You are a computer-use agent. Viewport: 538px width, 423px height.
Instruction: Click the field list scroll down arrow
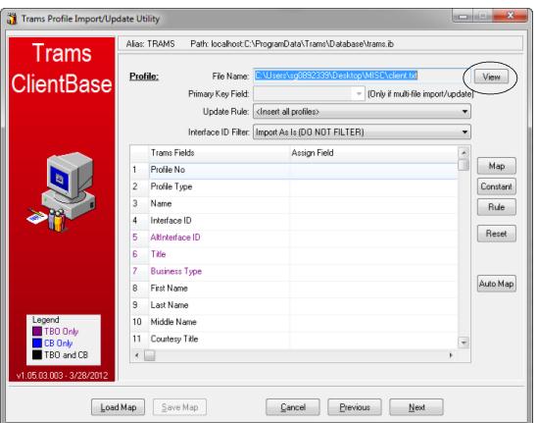(464, 343)
